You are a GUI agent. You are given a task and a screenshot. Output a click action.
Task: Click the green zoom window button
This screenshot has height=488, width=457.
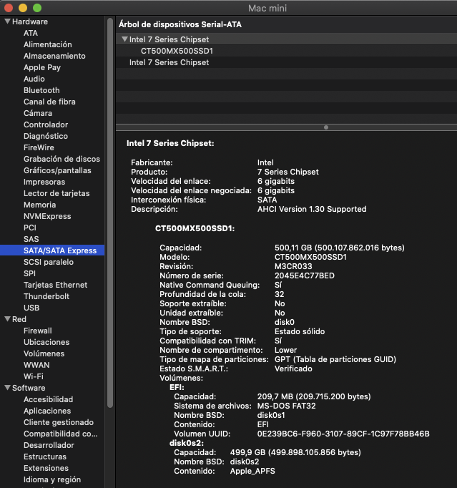tap(37, 8)
